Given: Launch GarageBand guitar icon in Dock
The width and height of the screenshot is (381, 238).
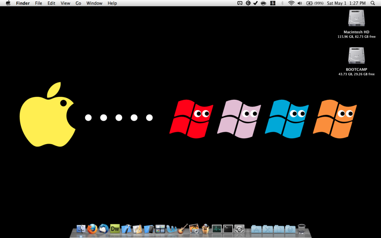Looking at the screenshot, I should (x=183, y=229).
